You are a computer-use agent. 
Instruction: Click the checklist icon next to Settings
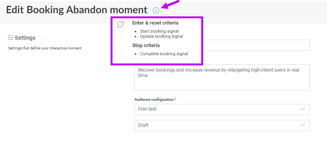(x=11, y=37)
